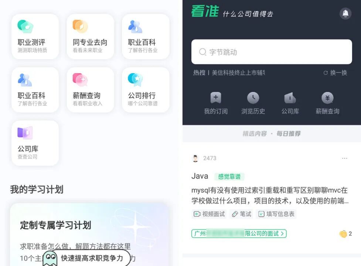Open the three-dot menu on the post
This screenshot has width=361, height=266.
(344, 158)
